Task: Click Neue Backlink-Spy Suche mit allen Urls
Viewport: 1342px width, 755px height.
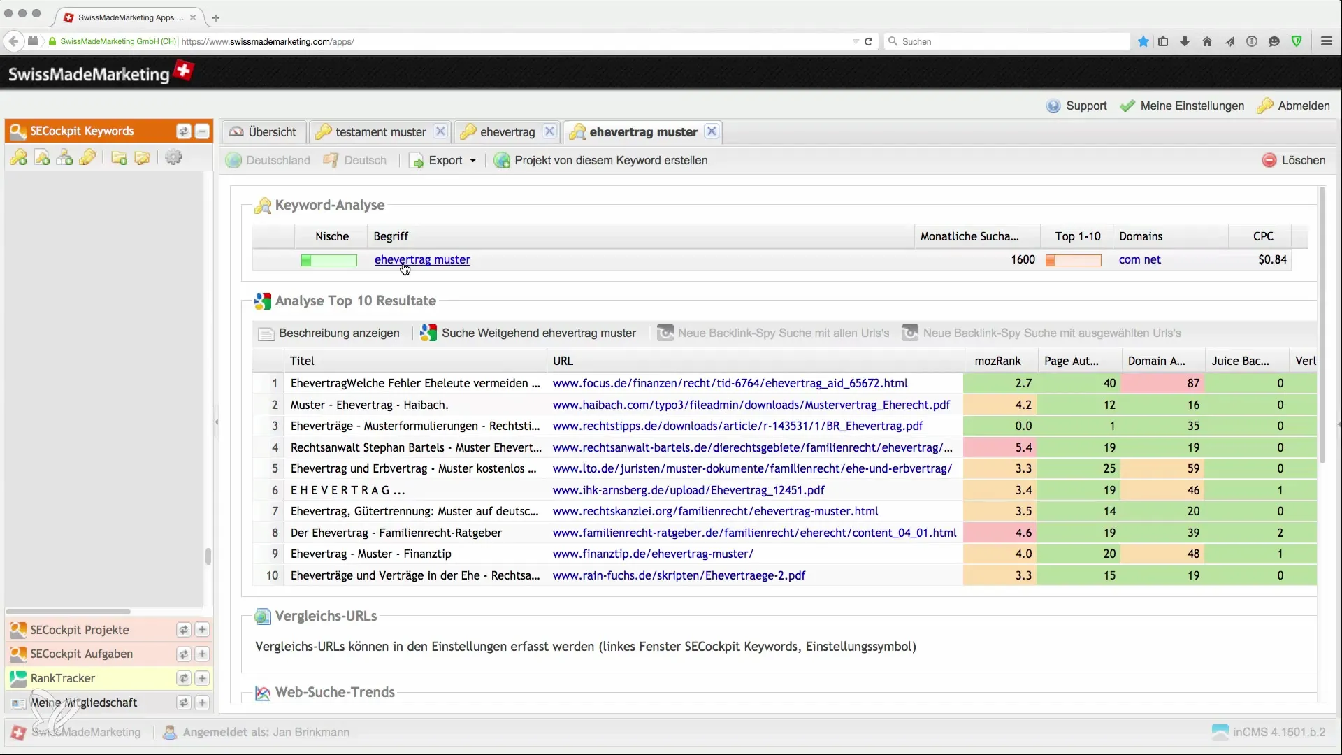Action: click(773, 333)
